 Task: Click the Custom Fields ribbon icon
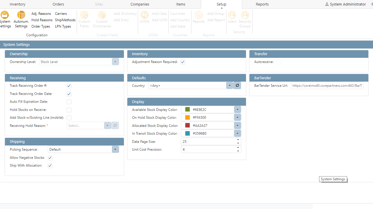click(x=84, y=19)
